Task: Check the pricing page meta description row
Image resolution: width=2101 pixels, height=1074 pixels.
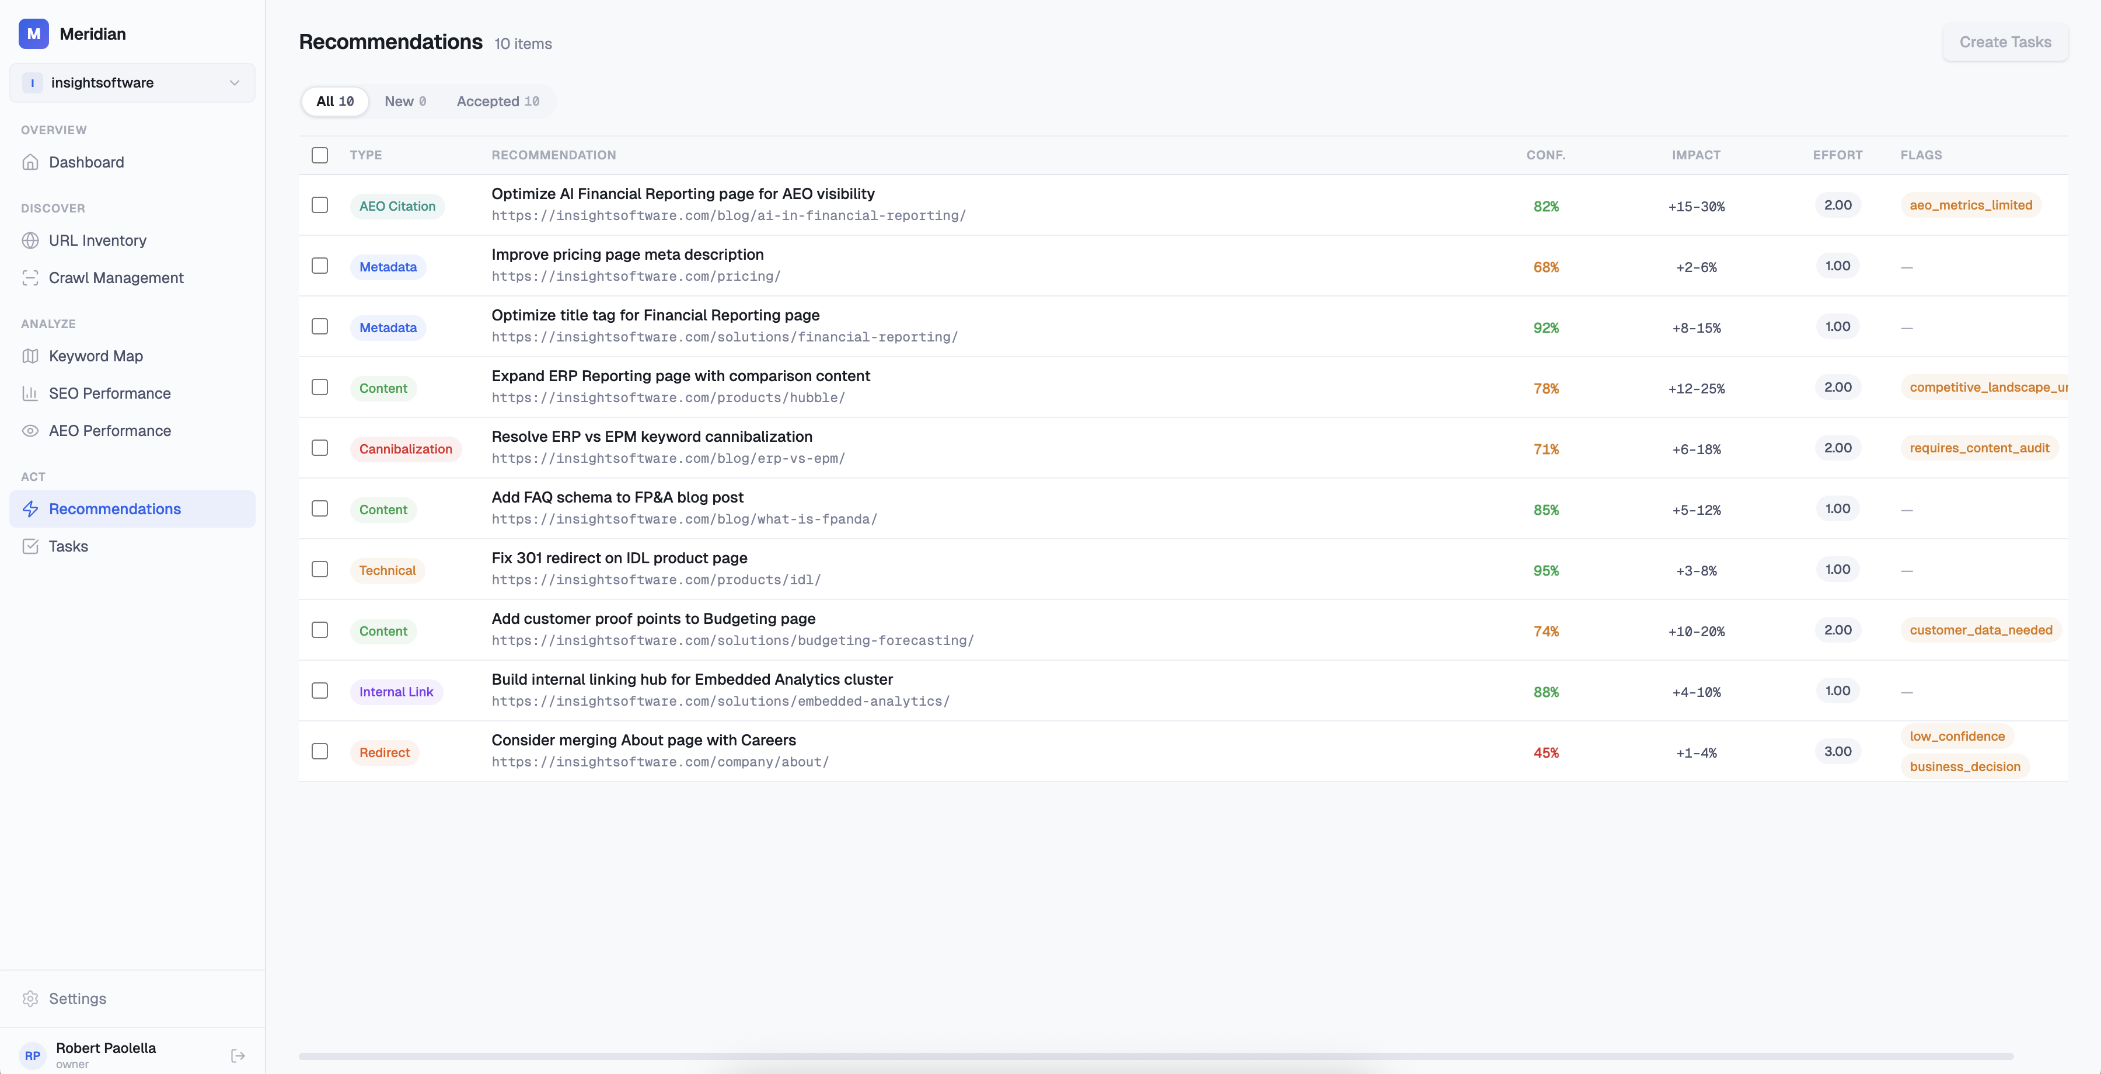Action: [x=320, y=266]
